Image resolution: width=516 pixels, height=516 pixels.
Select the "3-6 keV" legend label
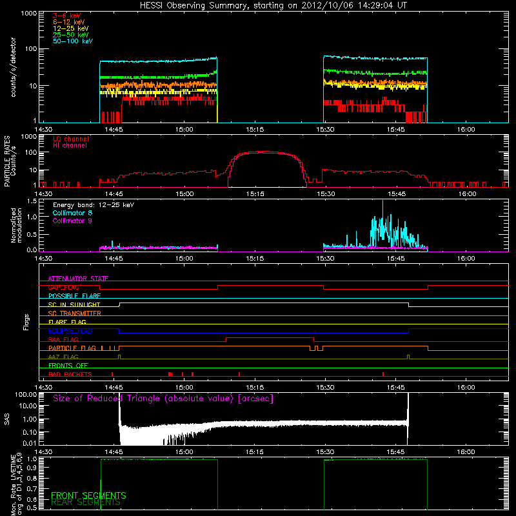tap(67, 15)
